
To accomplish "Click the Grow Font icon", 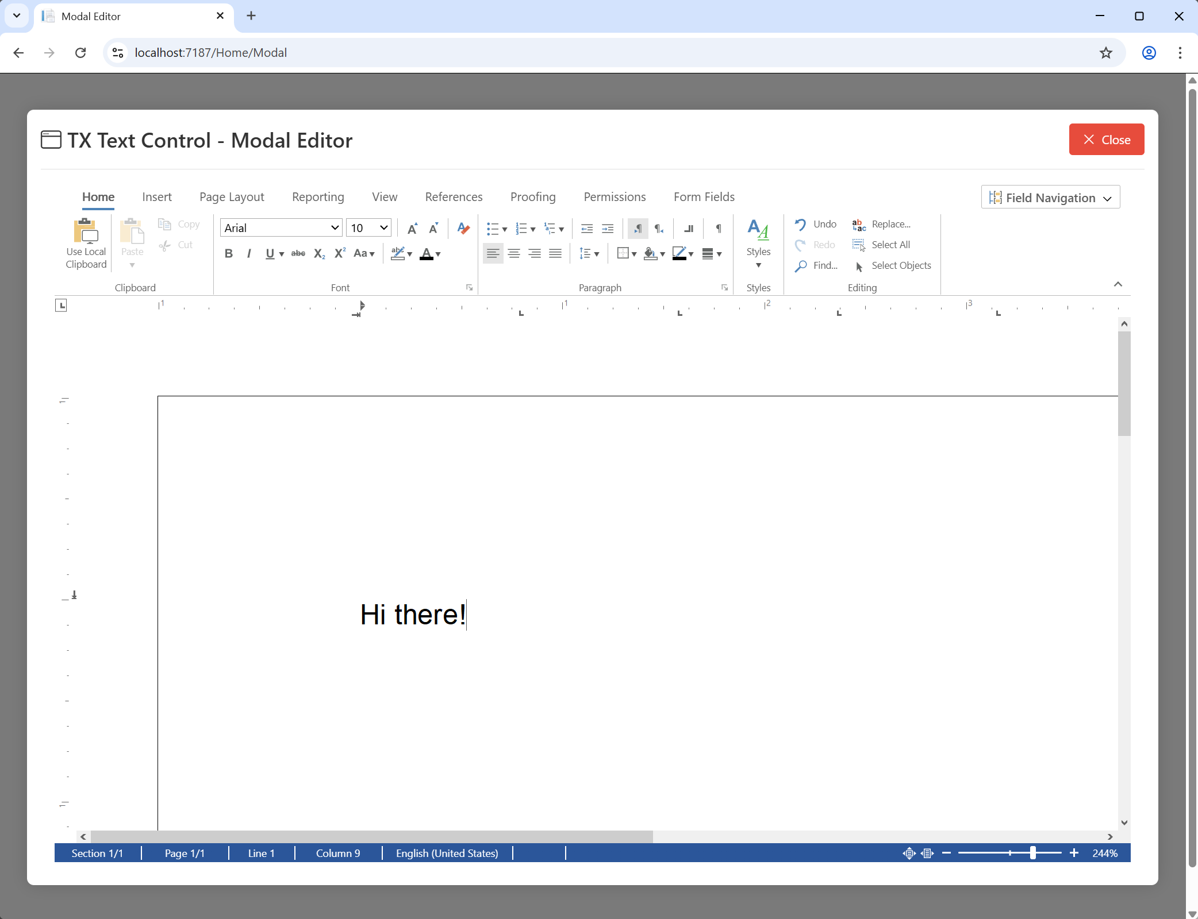I will coord(412,228).
